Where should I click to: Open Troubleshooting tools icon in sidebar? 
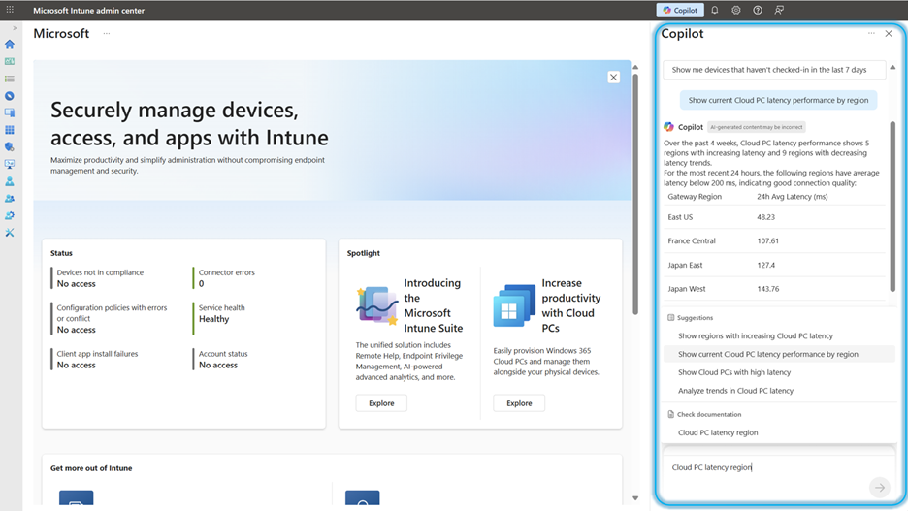coord(10,233)
